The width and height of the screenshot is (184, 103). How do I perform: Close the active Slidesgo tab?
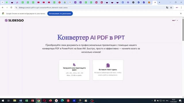155,2
